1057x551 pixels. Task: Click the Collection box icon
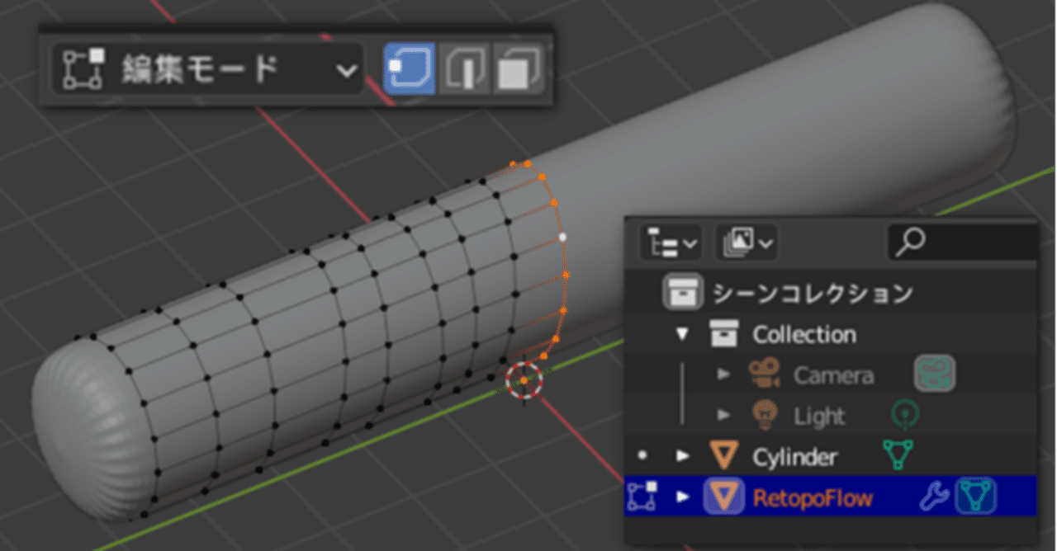click(x=723, y=334)
